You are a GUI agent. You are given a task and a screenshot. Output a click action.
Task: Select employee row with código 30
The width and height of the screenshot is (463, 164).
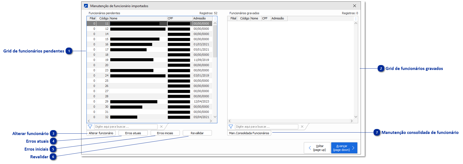coord(150,107)
